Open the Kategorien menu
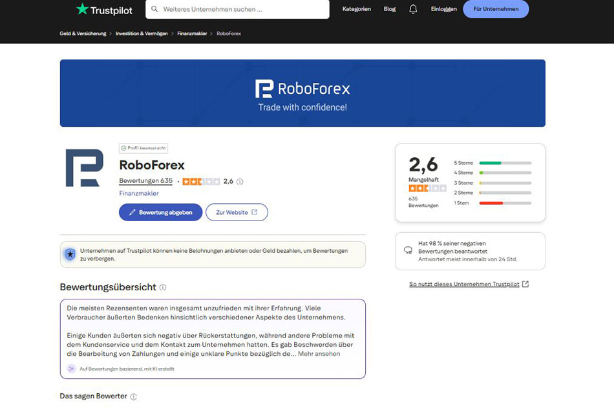 [x=356, y=9]
